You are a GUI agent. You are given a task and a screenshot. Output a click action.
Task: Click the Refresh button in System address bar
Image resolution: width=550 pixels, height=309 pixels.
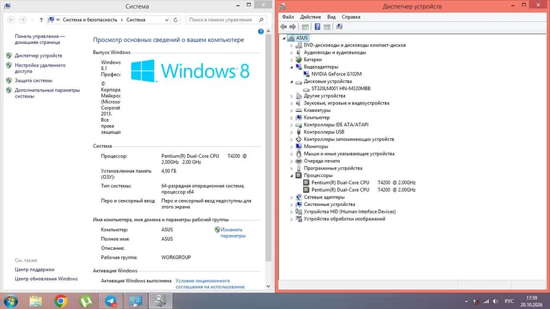coord(176,20)
